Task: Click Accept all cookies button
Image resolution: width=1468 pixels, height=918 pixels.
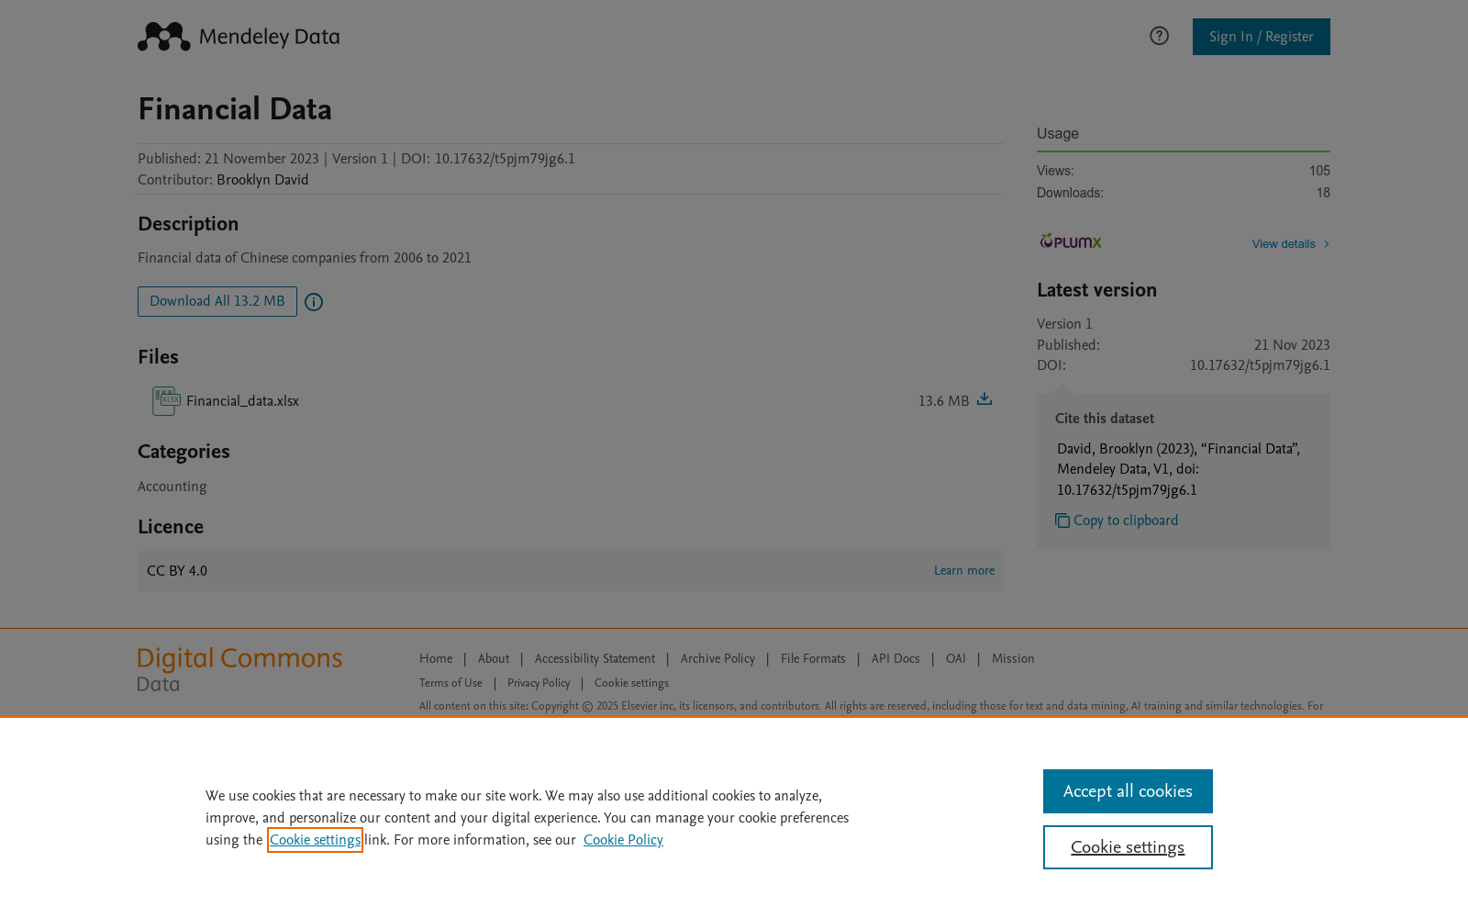Action: tap(1128, 791)
